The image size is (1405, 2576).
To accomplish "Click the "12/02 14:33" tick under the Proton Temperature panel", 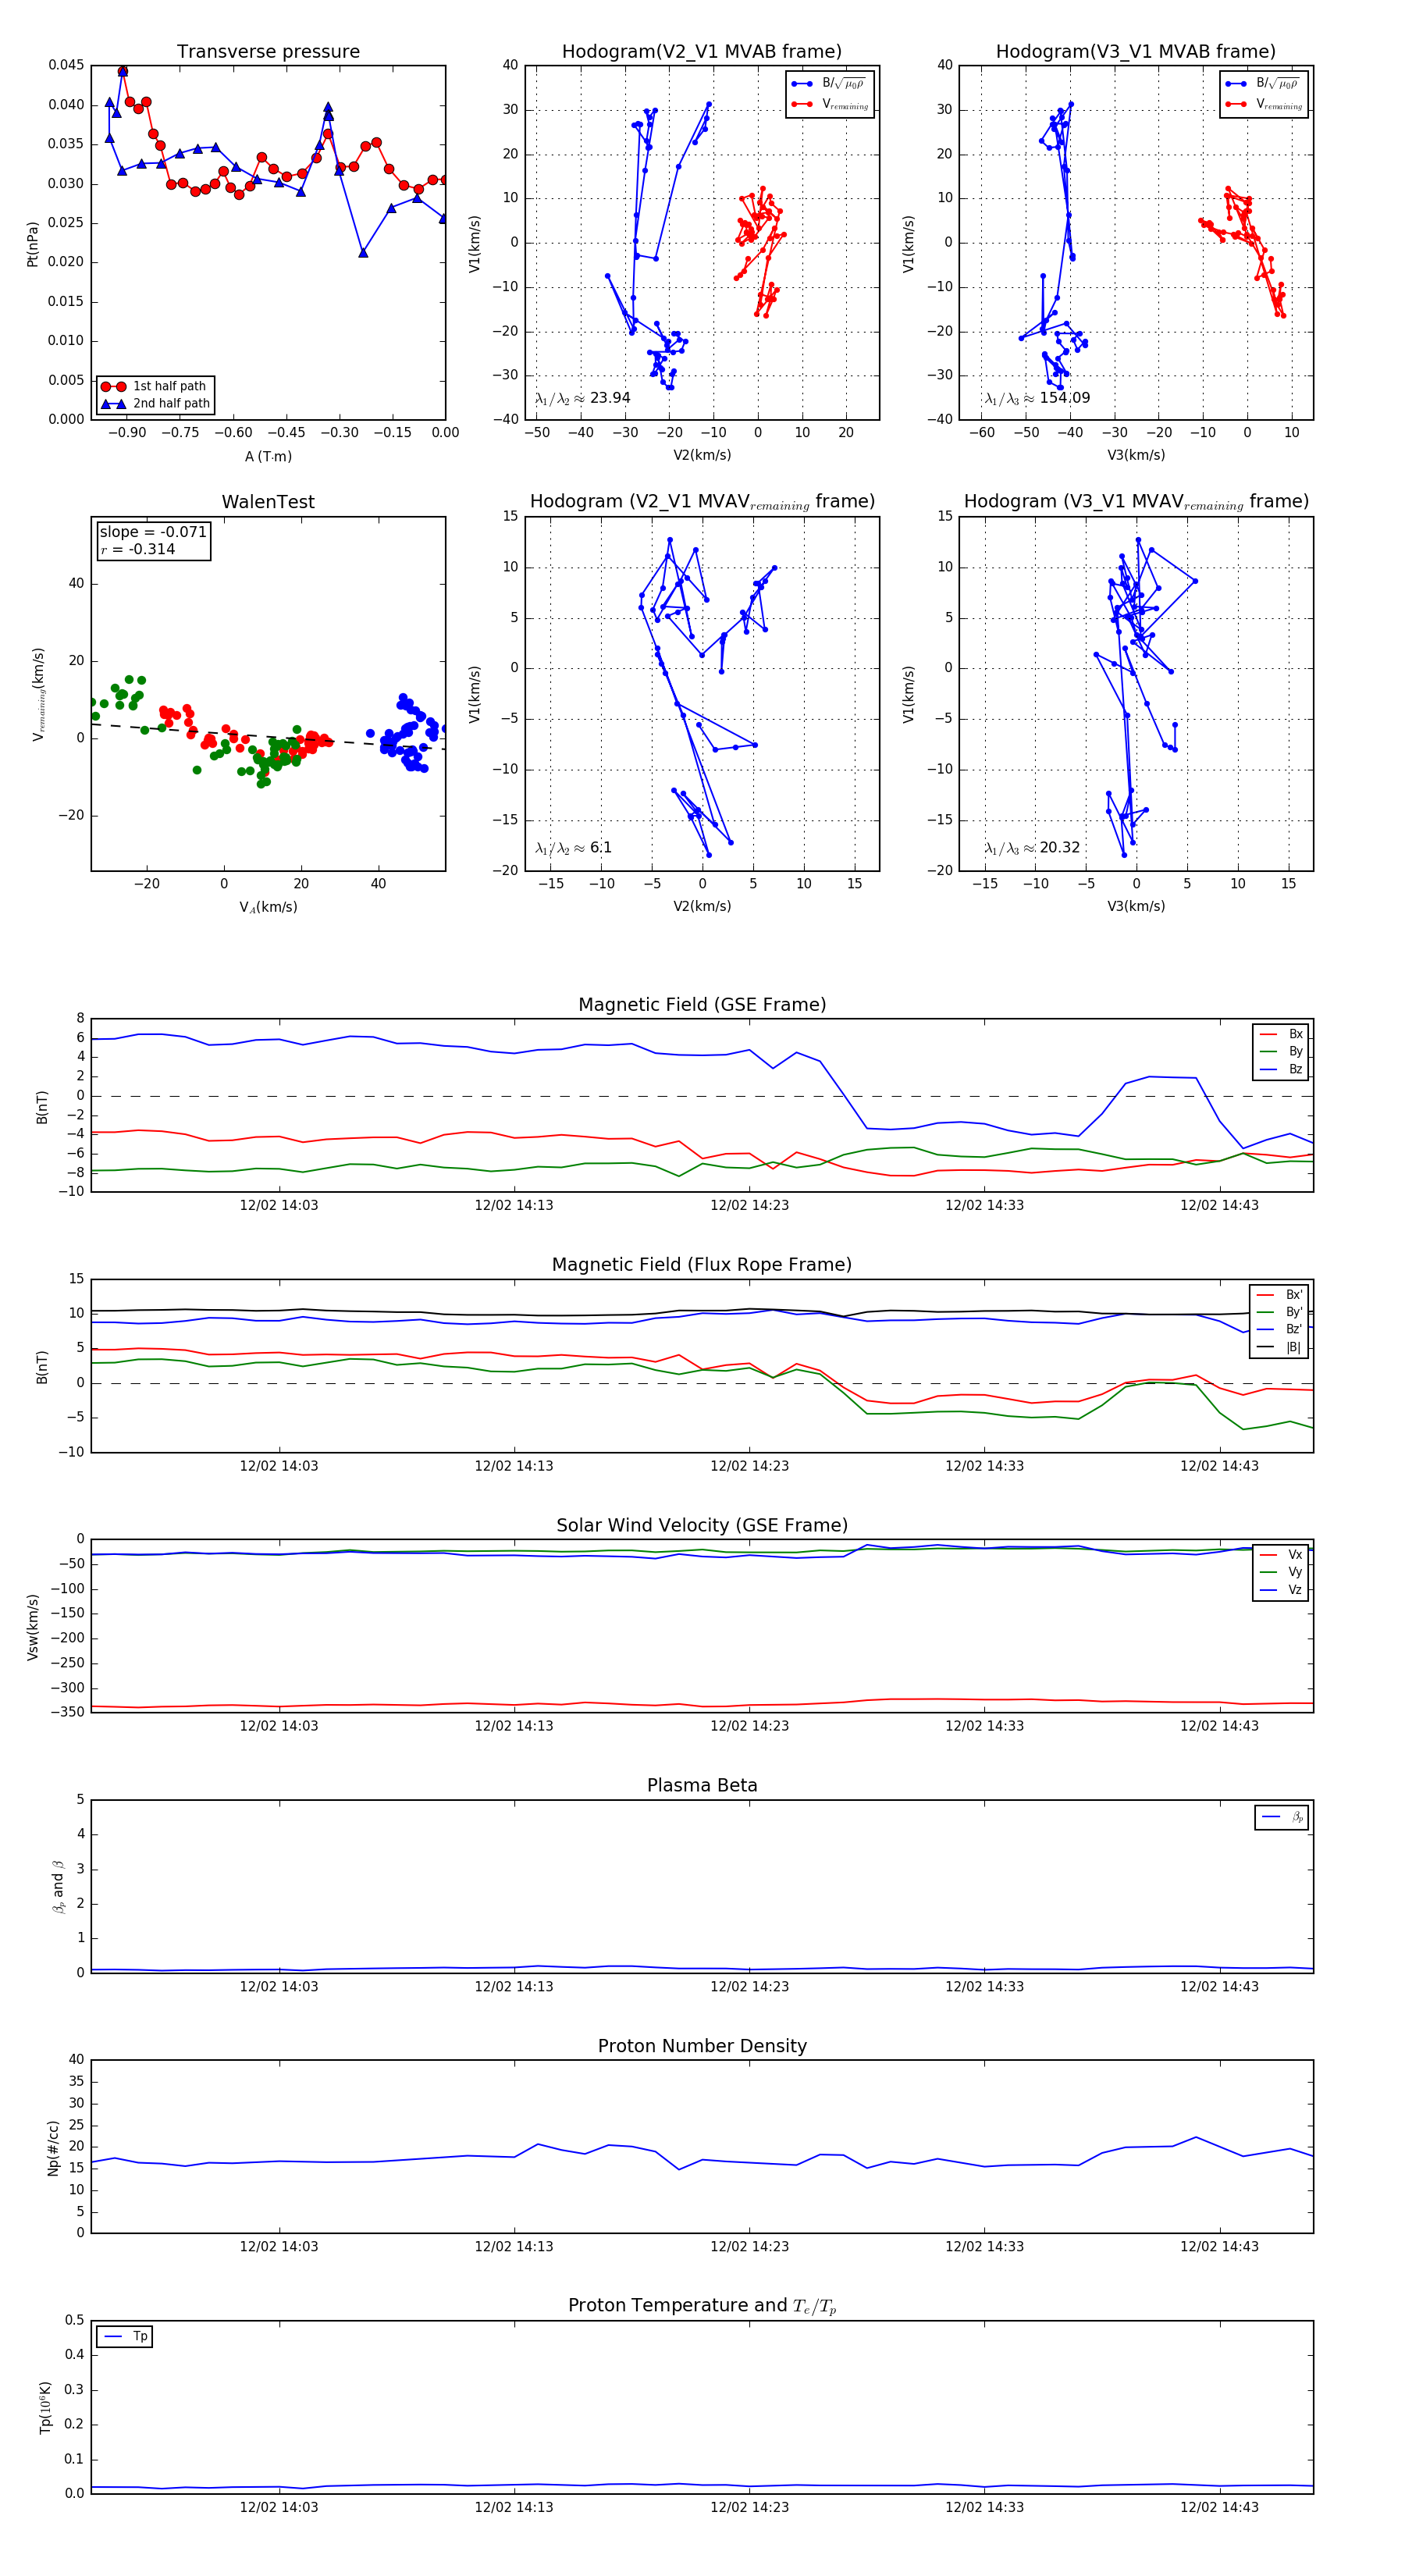I will 984,2507.
